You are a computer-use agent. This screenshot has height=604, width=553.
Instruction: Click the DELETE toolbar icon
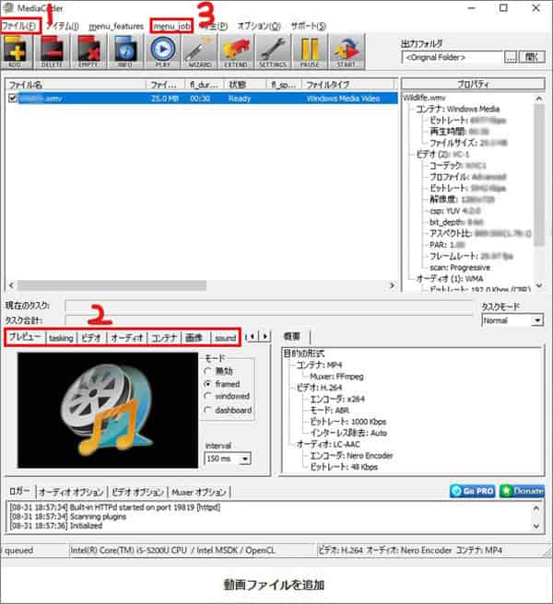tap(52, 52)
